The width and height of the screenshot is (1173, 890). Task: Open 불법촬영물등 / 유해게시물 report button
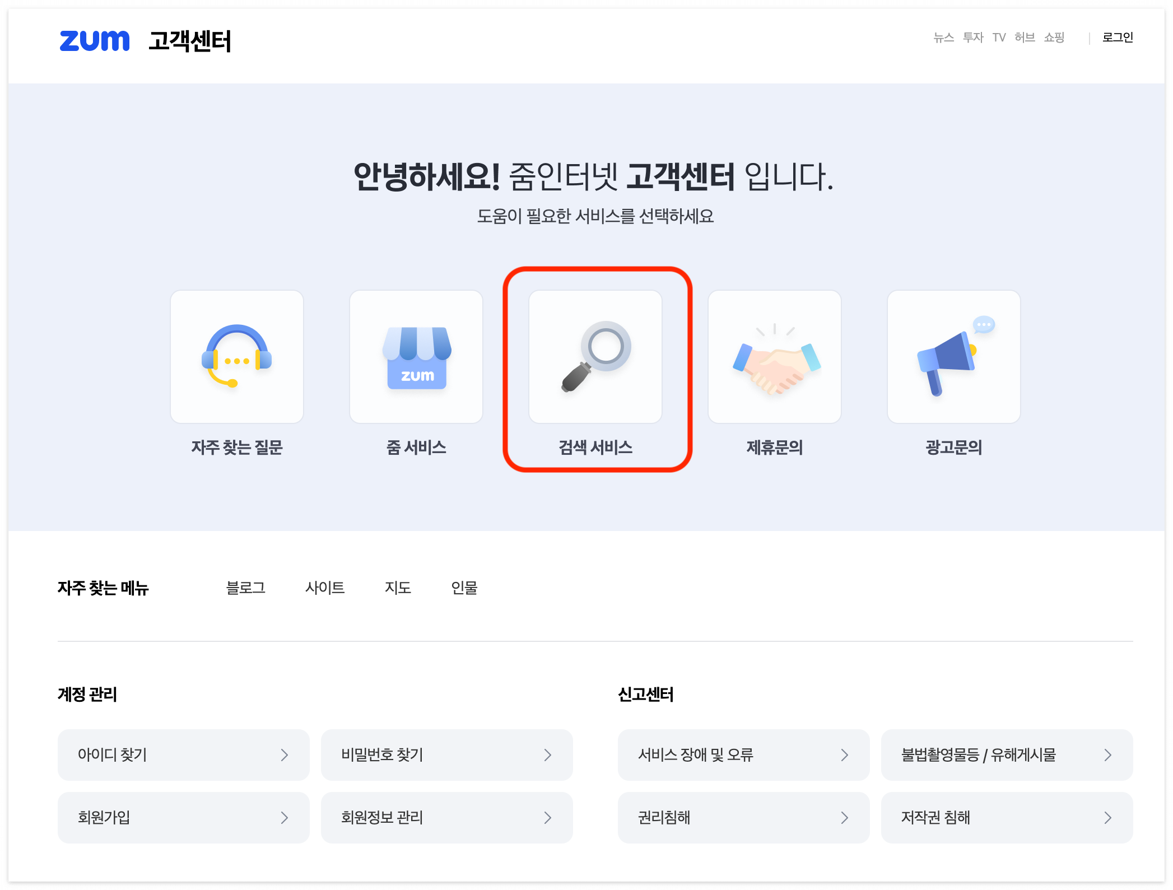(x=1007, y=755)
